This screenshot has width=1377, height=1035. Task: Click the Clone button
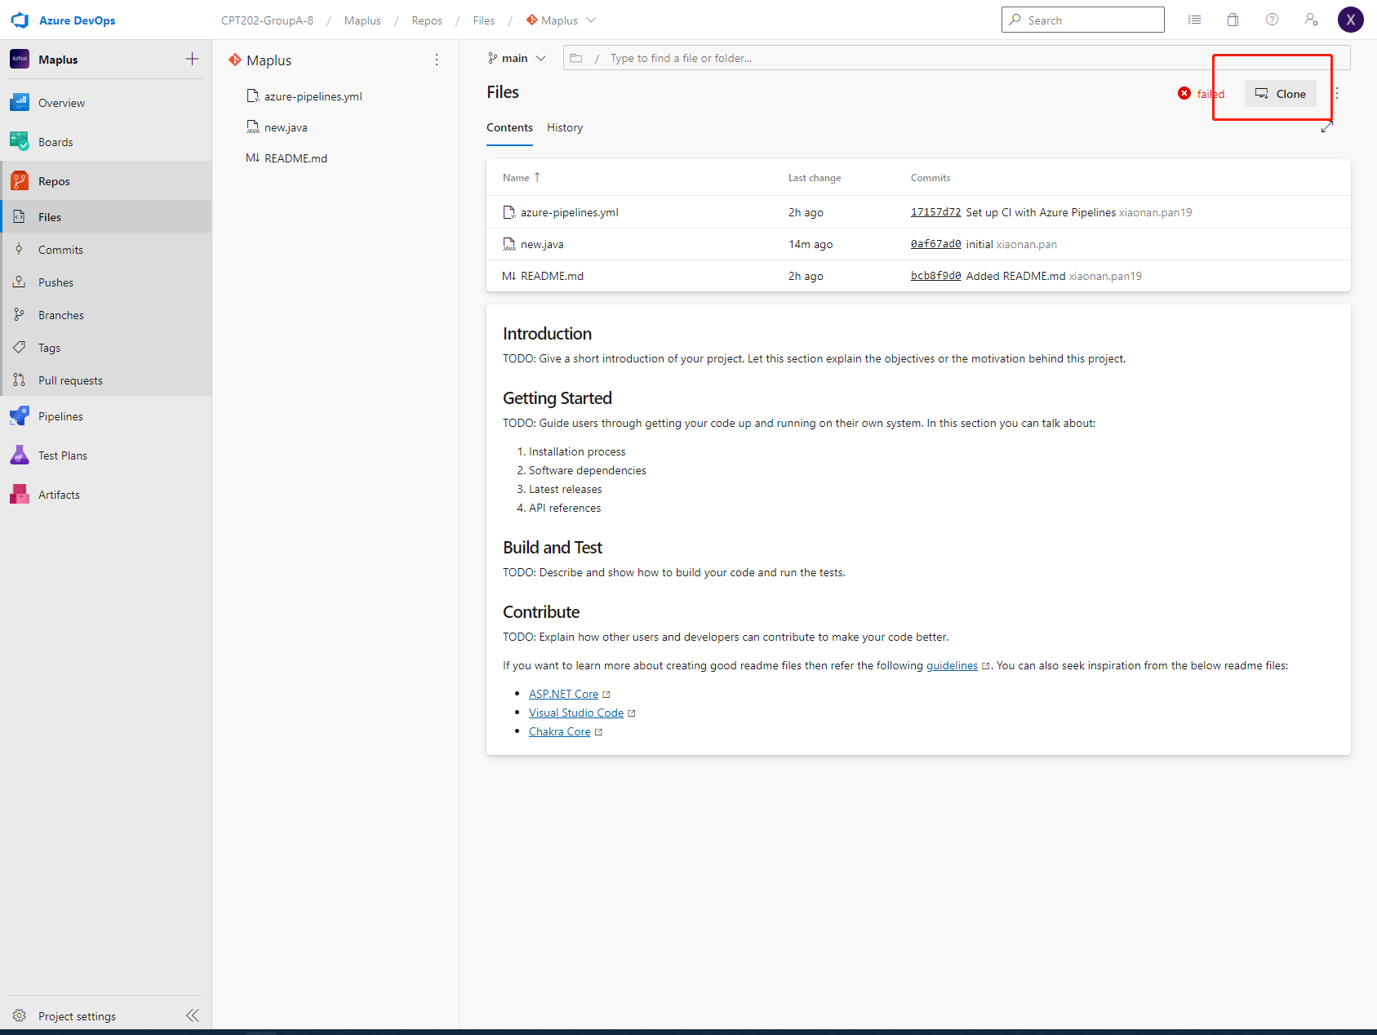pos(1281,94)
